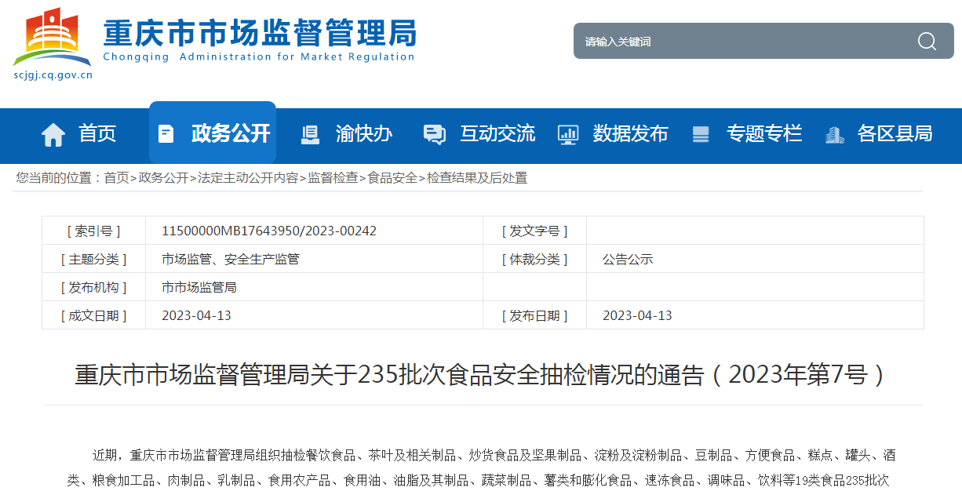Click the 主题分类 label cell
Image resolution: width=962 pixels, height=491 pixels.
coord(93,259)
